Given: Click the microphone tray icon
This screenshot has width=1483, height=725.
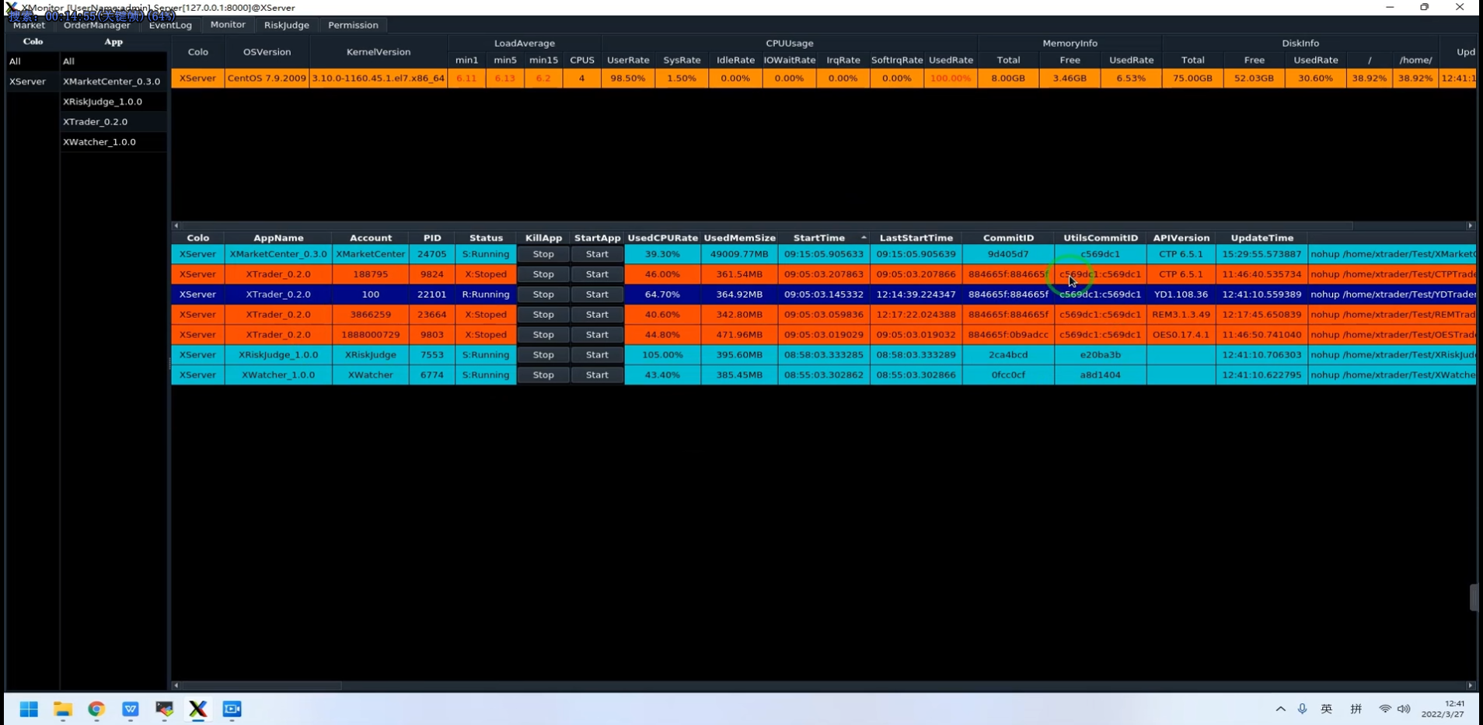Looking at the screenshot, I should tap(1303, 709).
